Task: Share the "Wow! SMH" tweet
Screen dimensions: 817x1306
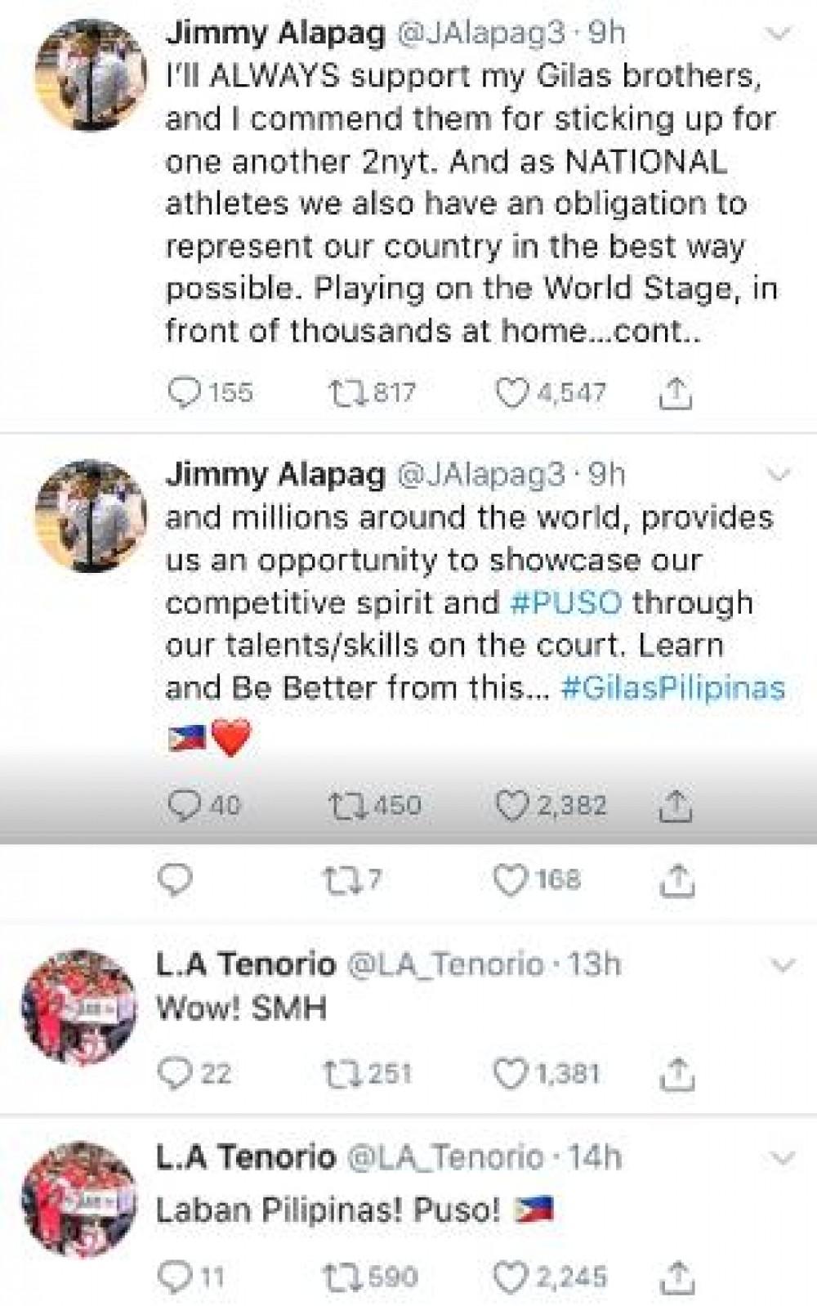Action: tap(676, 1074)
